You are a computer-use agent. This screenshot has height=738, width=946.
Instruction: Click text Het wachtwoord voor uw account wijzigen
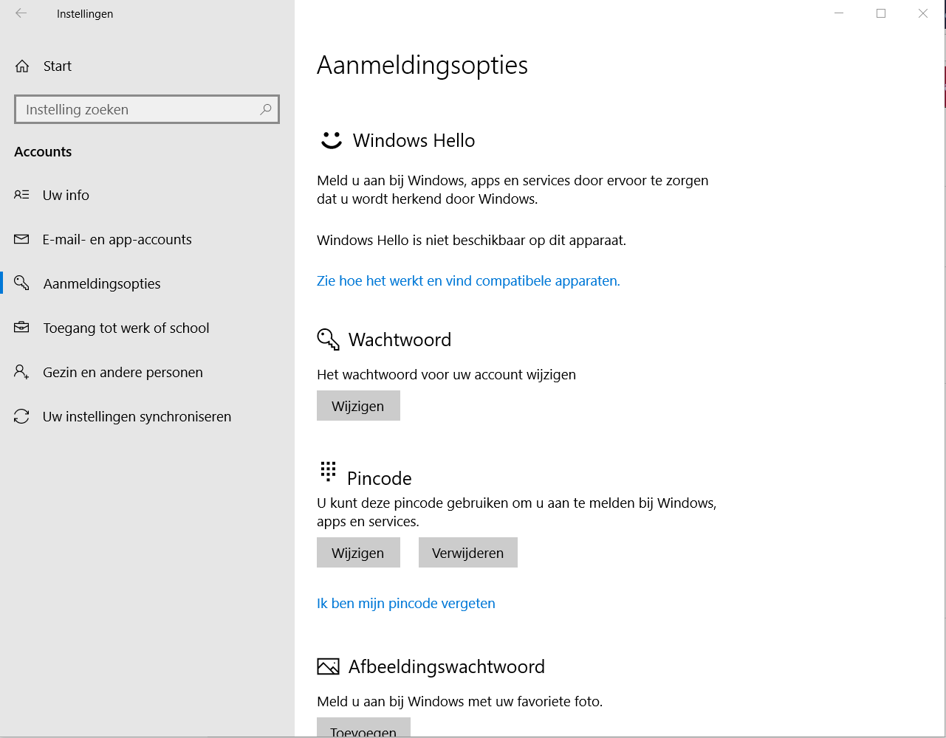[446, 374]
